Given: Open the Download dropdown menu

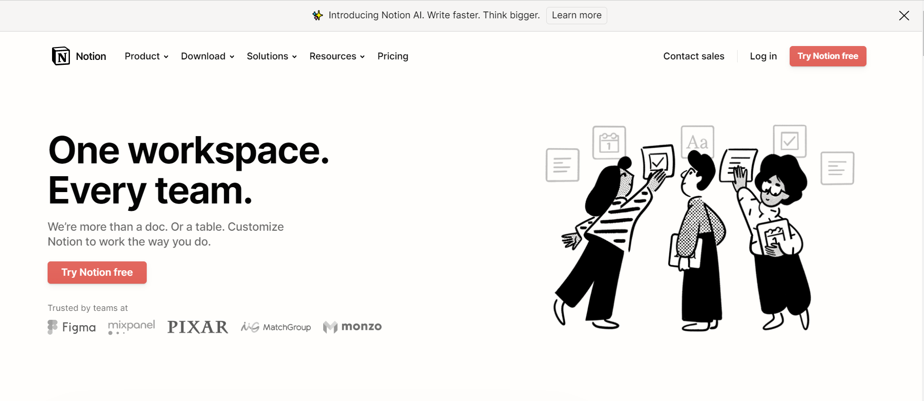Looking at the screenshot, I should pos(208,56).
